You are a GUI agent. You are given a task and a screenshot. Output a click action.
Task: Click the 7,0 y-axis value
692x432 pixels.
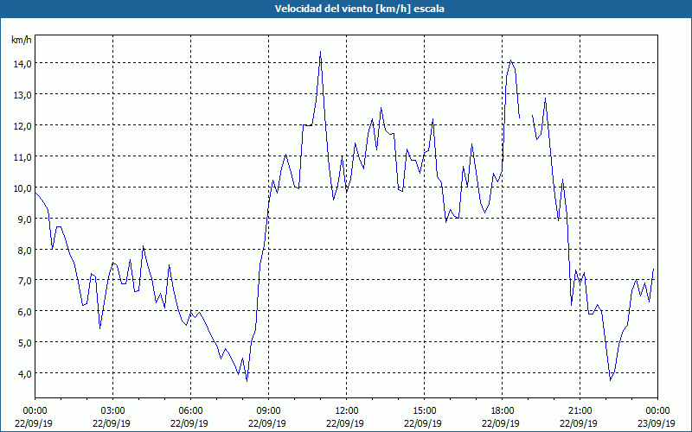pyautogui.click(x=24, y=281)
